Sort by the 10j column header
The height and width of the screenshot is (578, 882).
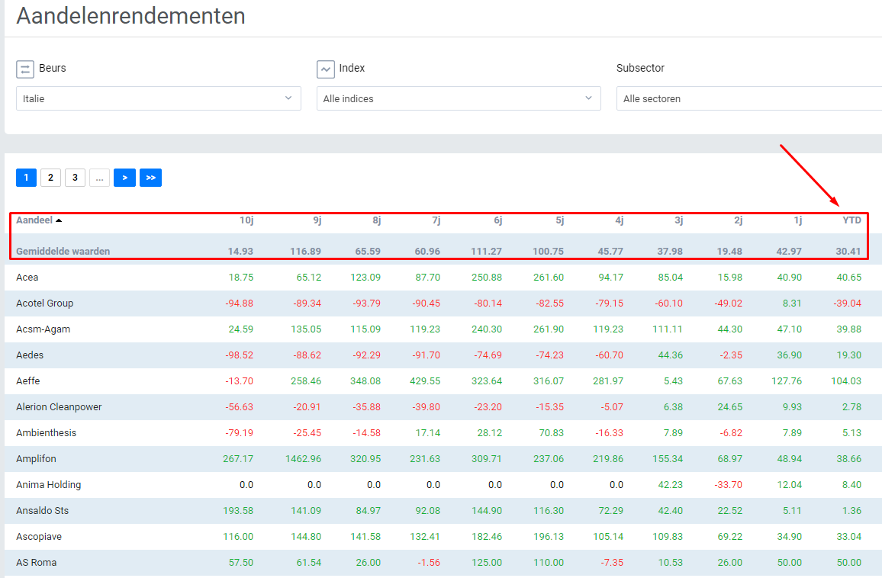pos(246,220)
